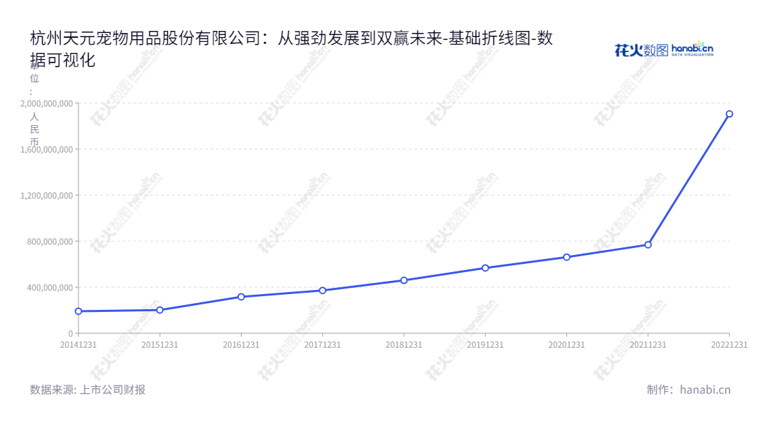Click the 20151231 data point on the line
757x426 pixels.
coord(160,310)
